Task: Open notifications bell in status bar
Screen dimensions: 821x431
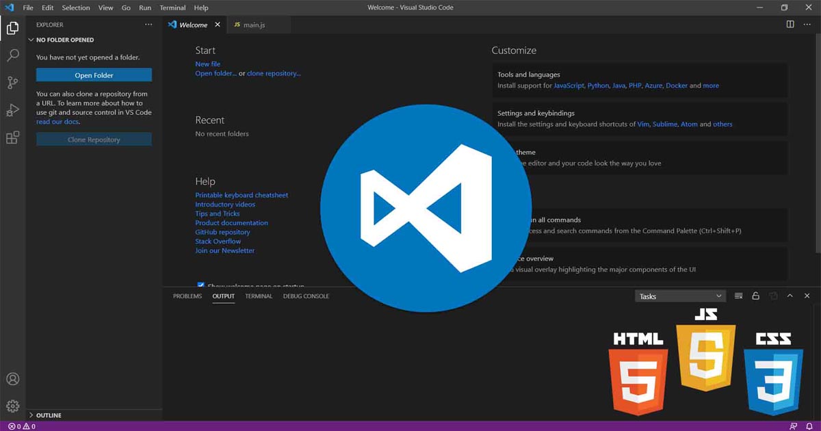Action: point(809,426)
